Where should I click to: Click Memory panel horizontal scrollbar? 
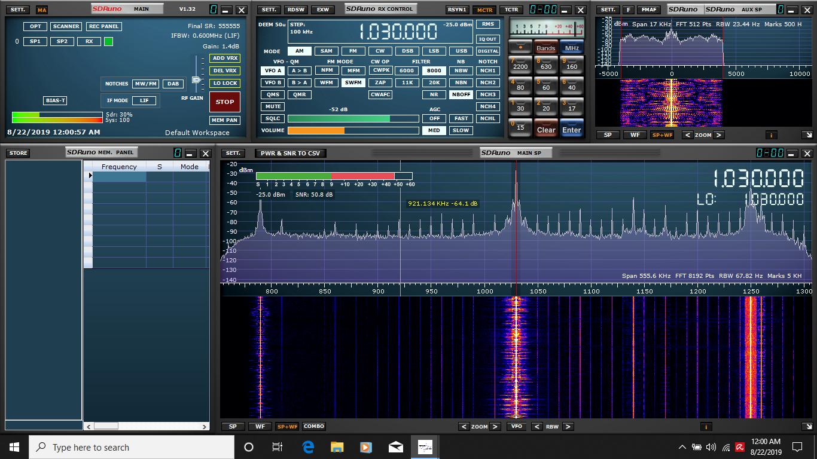[146, 426]
